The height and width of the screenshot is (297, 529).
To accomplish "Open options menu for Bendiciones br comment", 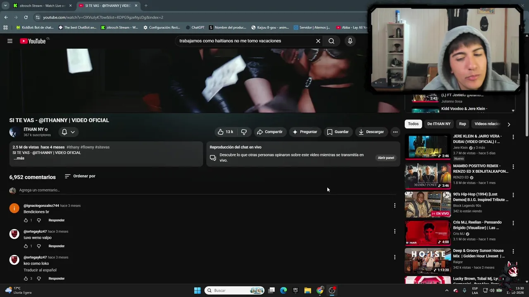I will (395, 205).
